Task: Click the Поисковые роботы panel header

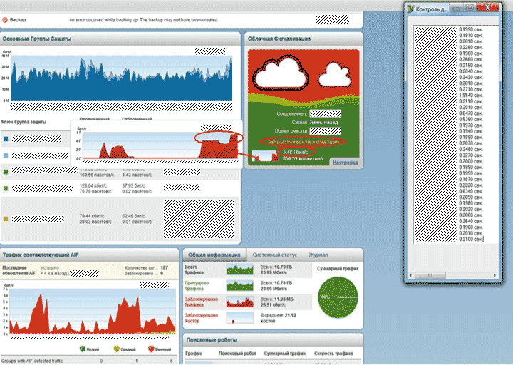Action: 273,340
